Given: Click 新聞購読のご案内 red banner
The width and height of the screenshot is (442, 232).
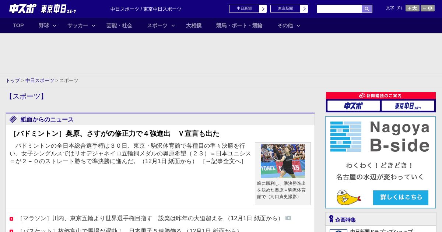Looking at the screenshot, I should 381,95.
